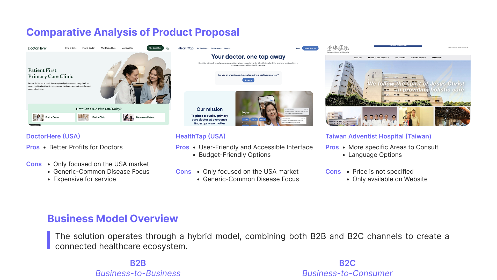Click the Become a Patient card image
Screen dimensions: 497x280
click(128, 117)
